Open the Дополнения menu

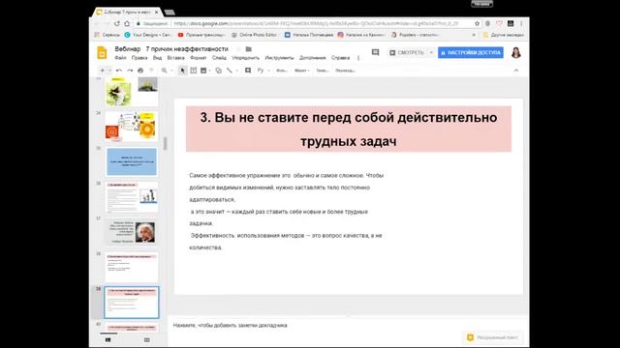click(312, 58)
